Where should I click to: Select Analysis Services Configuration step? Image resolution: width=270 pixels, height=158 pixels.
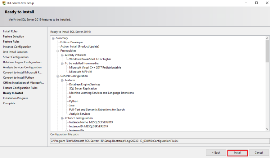[x=22, y=67]
